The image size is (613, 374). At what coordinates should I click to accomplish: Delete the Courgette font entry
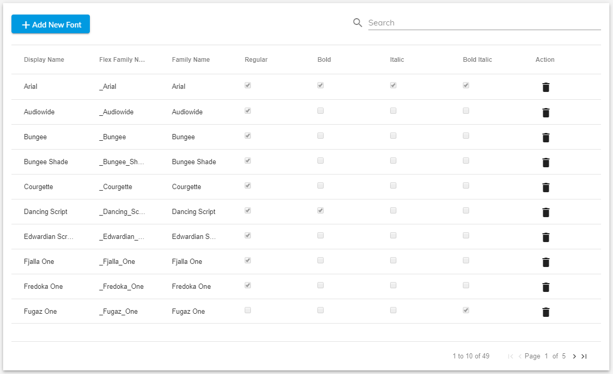(546, 188)
